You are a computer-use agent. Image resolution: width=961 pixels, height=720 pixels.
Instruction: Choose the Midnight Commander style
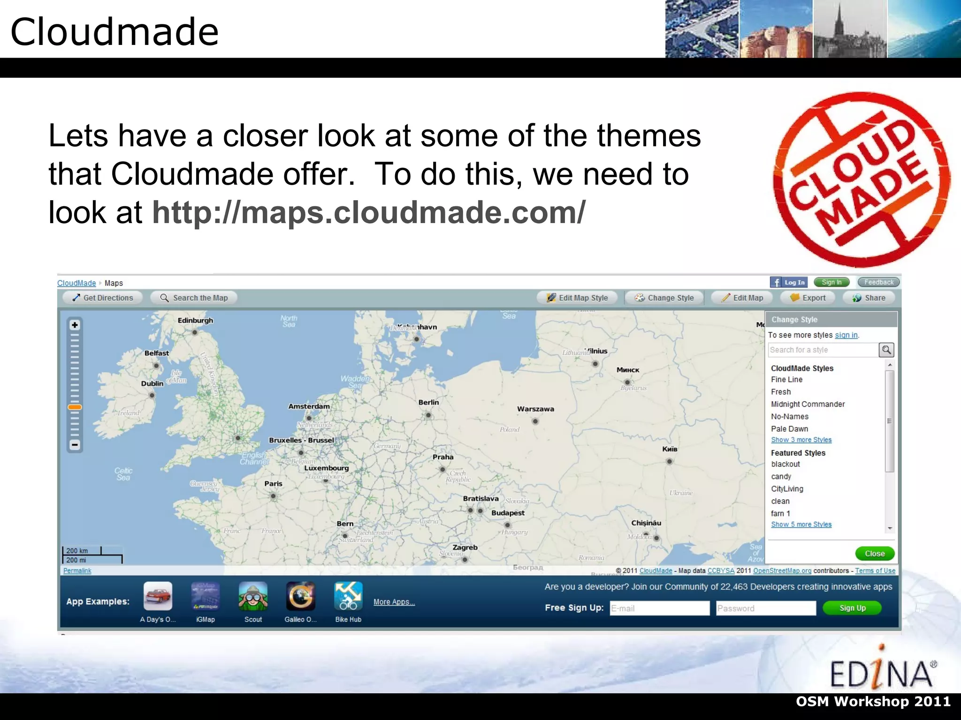(808, 404)
